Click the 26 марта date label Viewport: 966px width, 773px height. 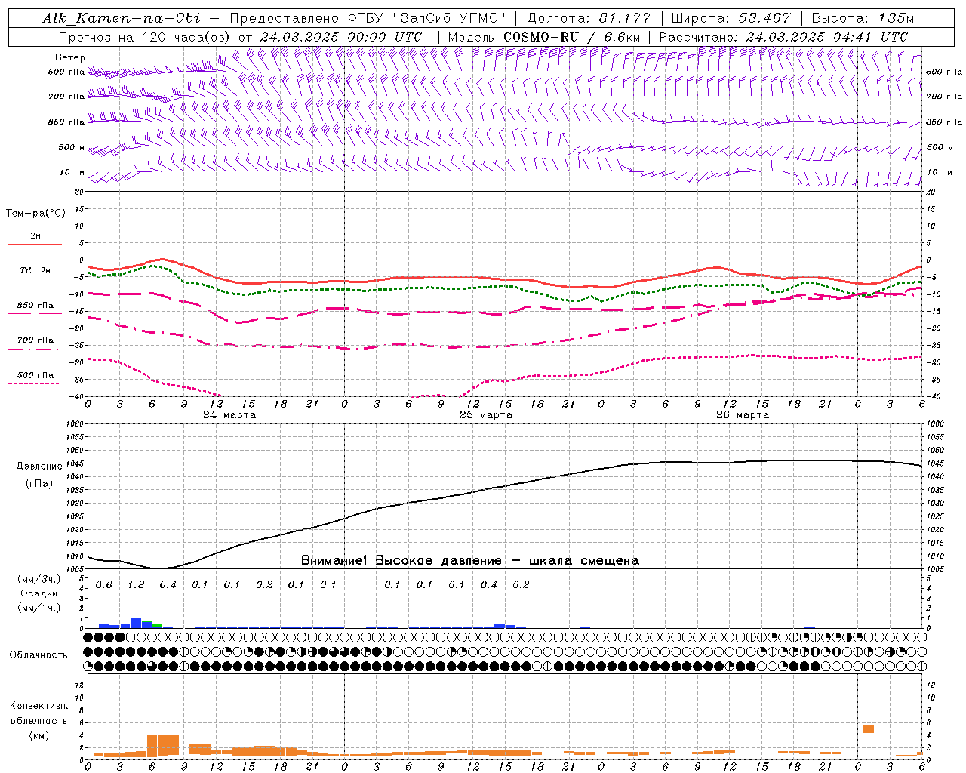coord(743,415)
